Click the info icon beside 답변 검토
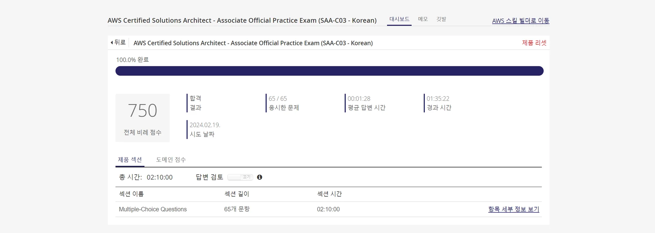 click(260, 177)
